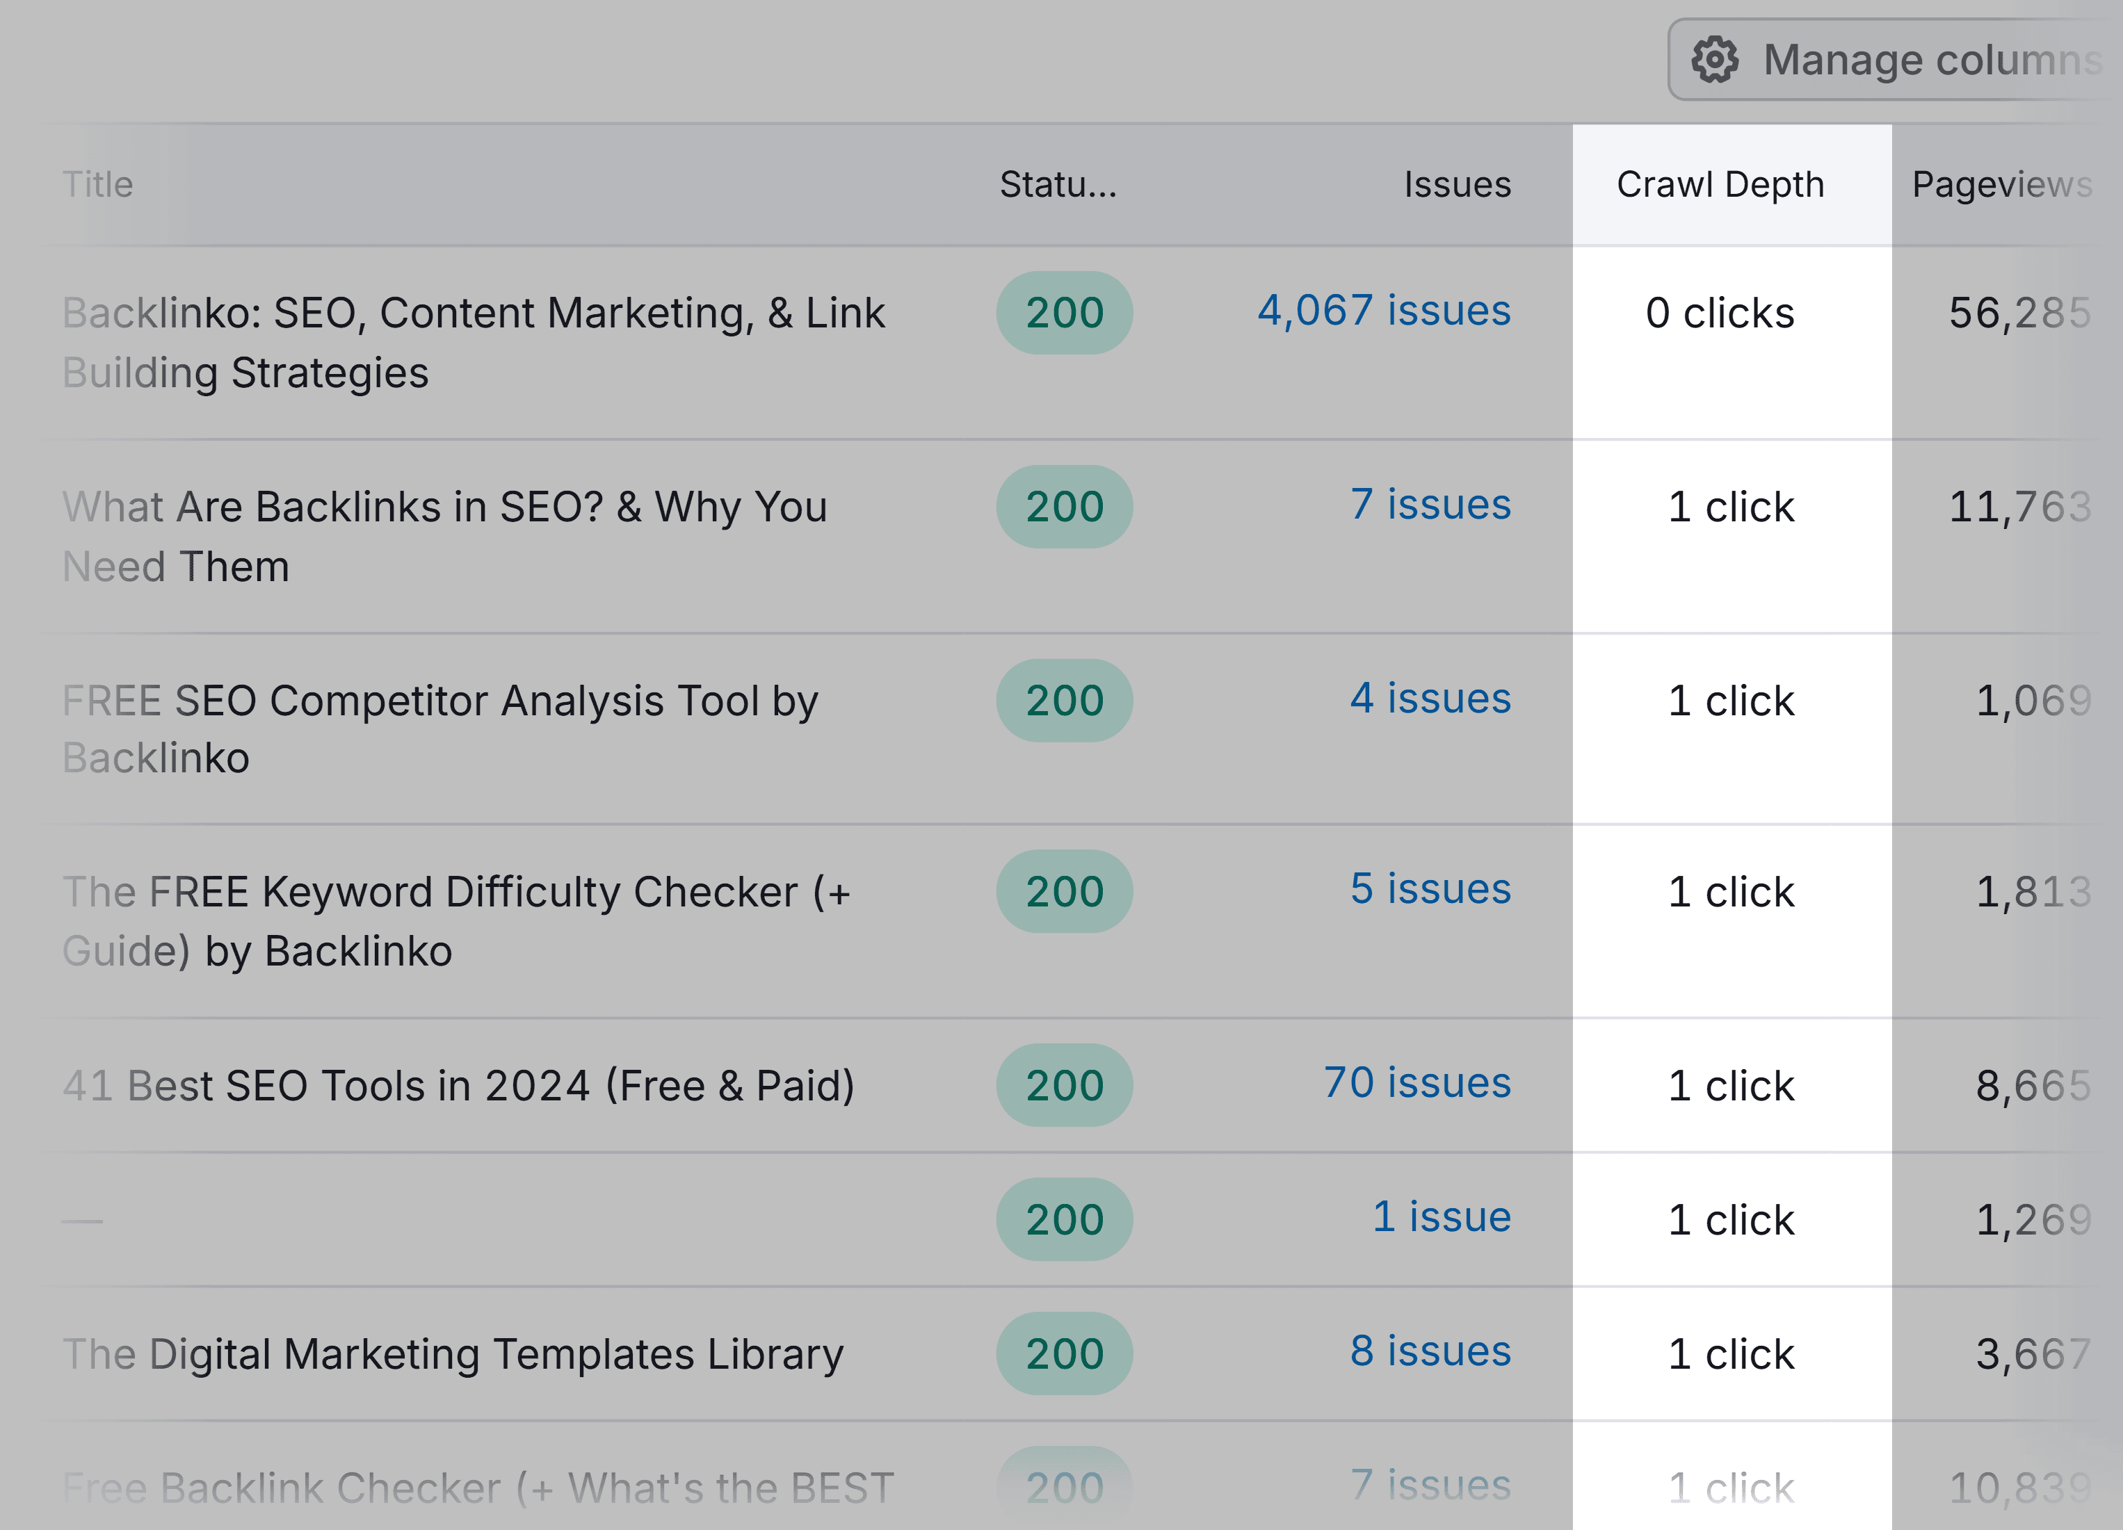Click the 3,667 pageviews value

2033,1354
